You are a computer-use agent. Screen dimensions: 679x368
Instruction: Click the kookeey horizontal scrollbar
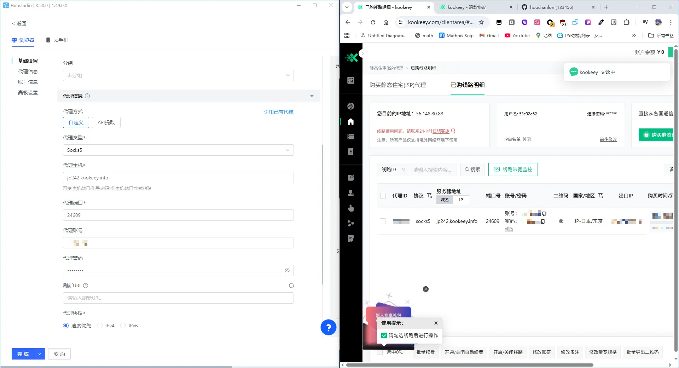point(470,365)
